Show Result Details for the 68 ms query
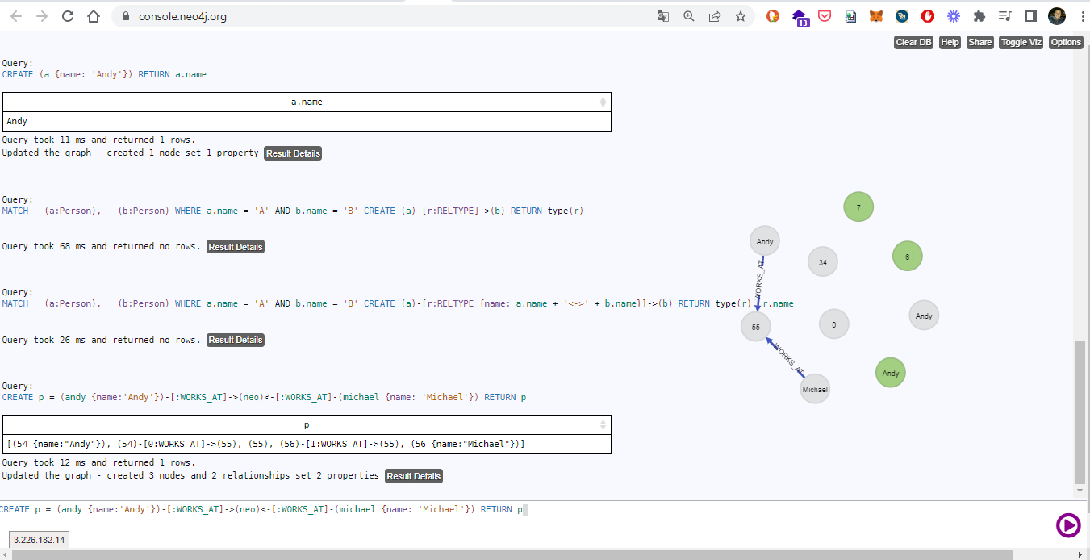Image resolution: width=1090 pixels, height=560 pixels. coord(236,247)
